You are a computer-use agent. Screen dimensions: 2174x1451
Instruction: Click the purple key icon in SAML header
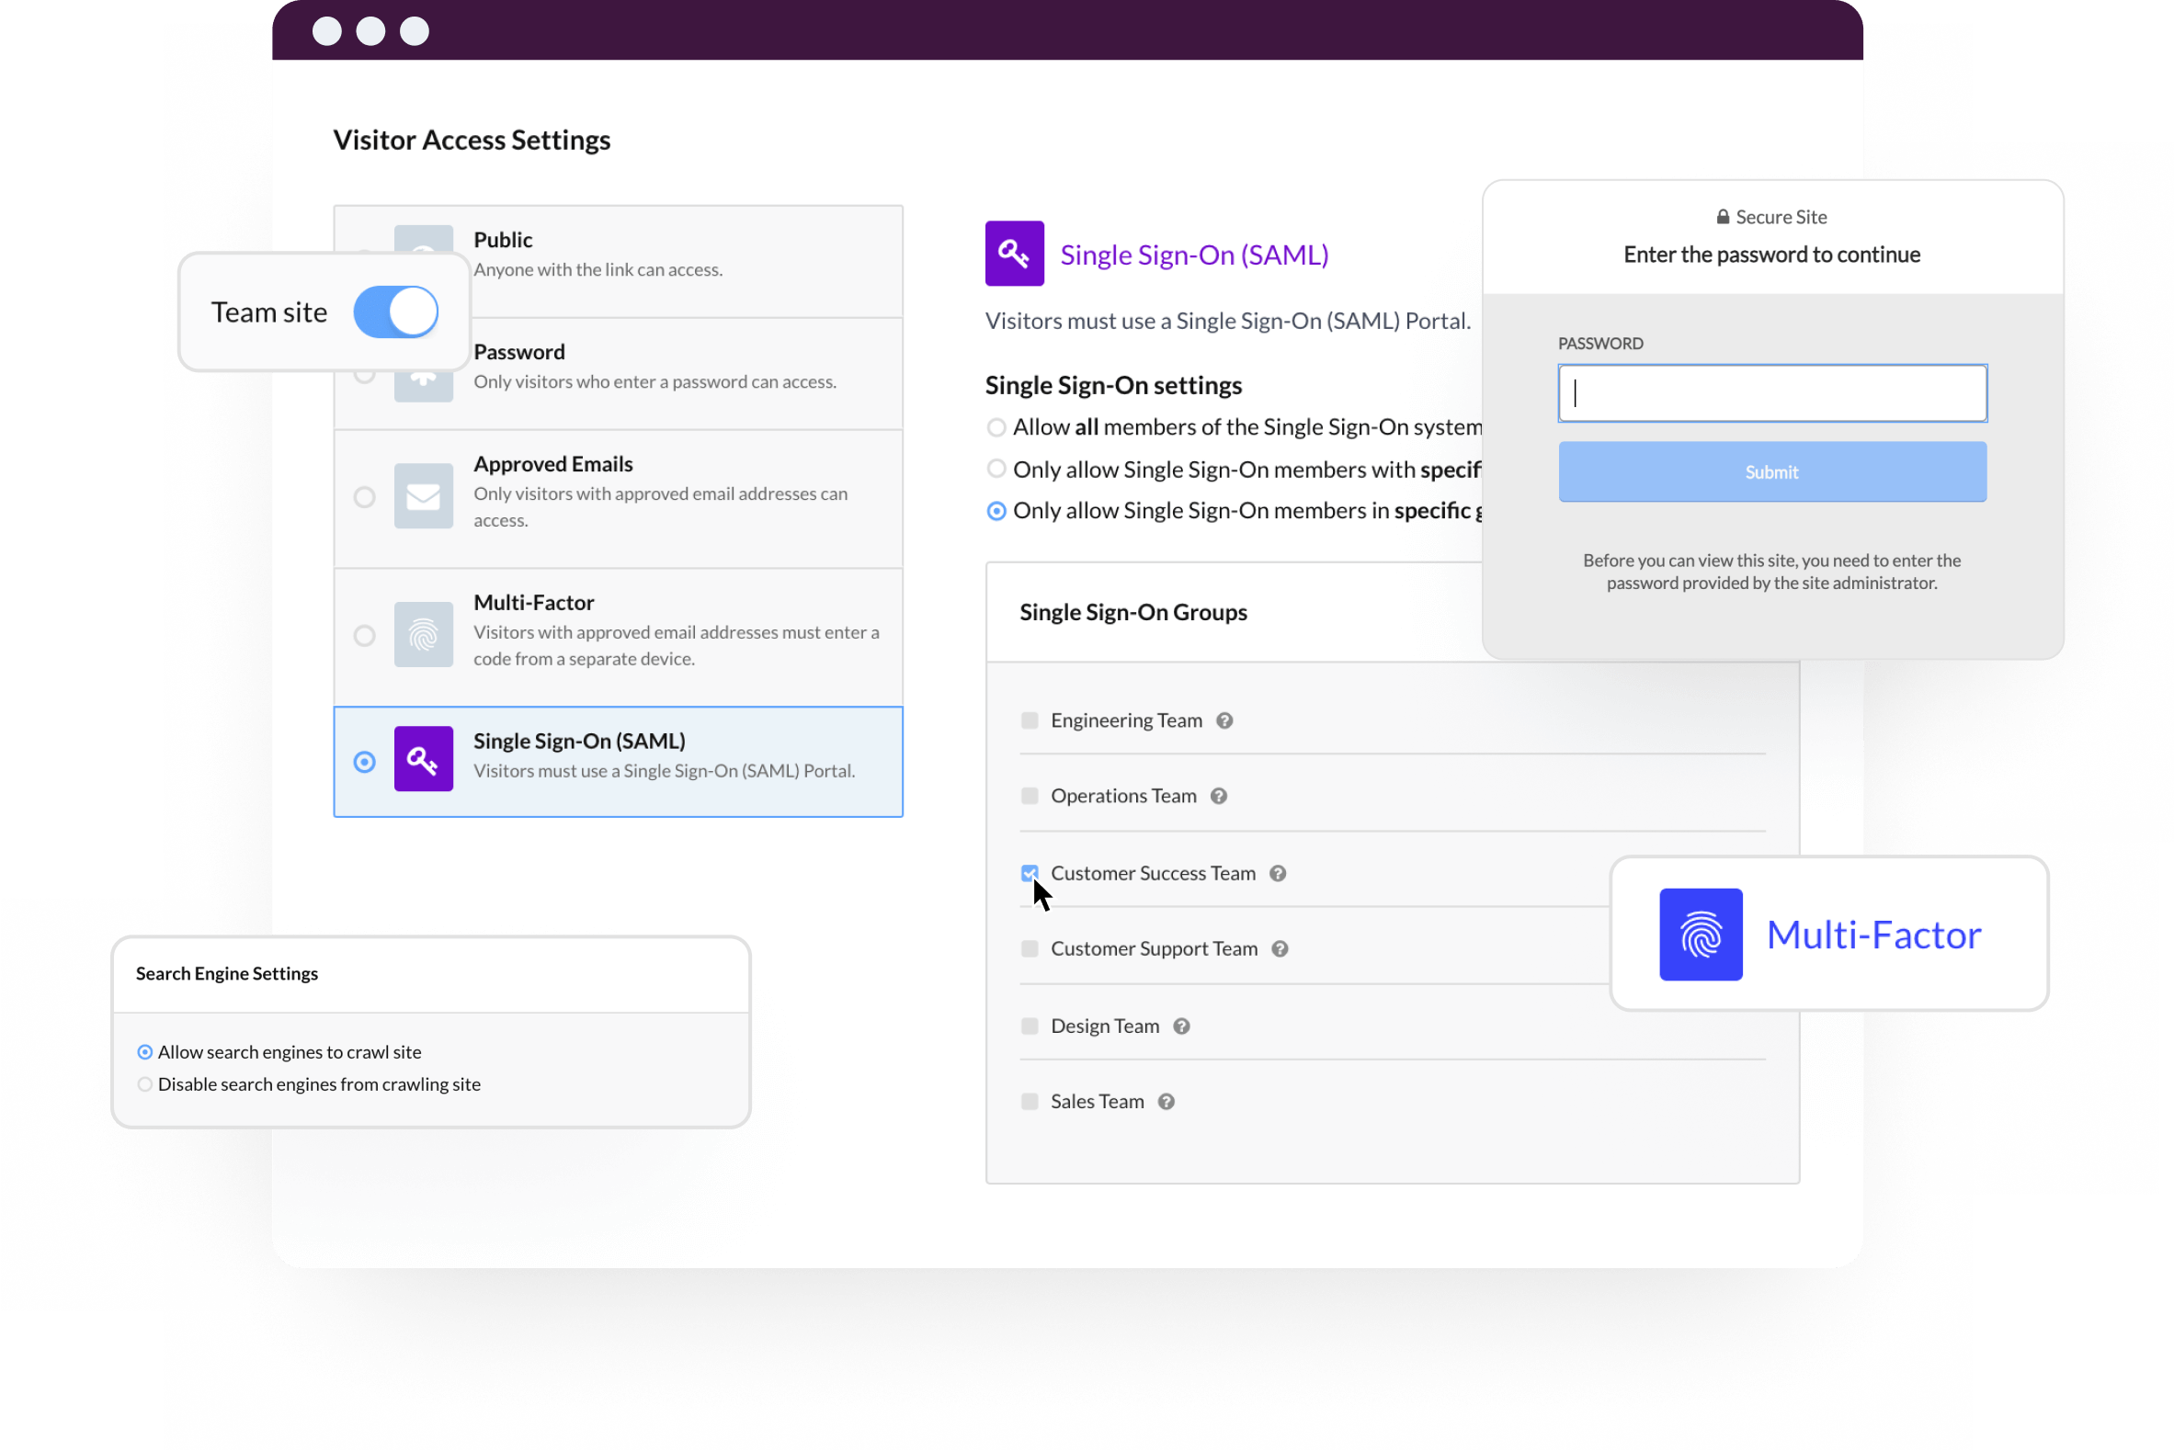coord(1014,254)
